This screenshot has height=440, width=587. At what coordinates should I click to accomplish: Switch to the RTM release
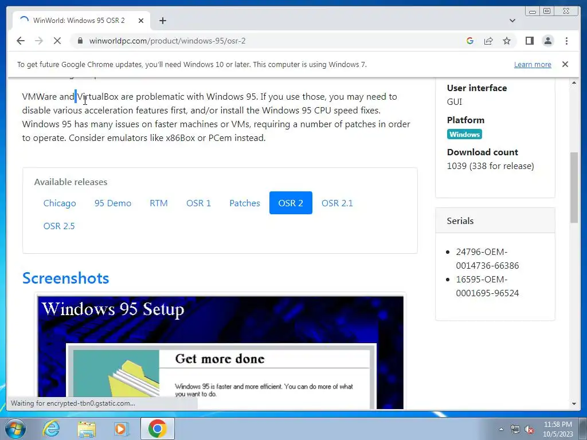tap(159, 203)
